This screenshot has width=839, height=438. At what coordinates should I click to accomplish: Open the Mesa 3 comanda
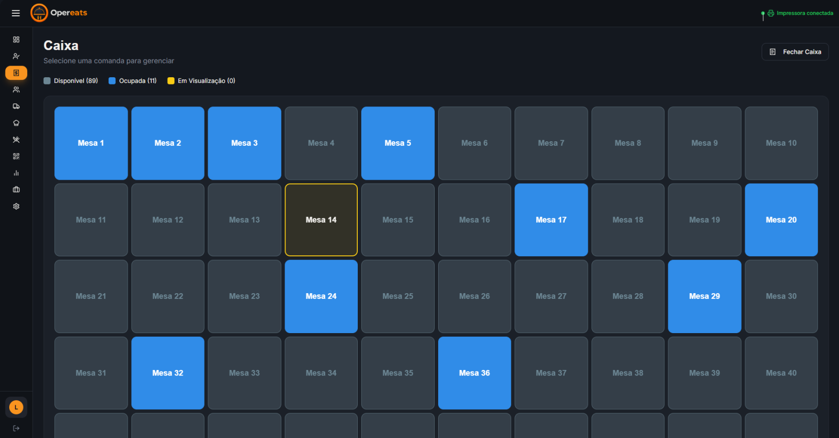244,143
